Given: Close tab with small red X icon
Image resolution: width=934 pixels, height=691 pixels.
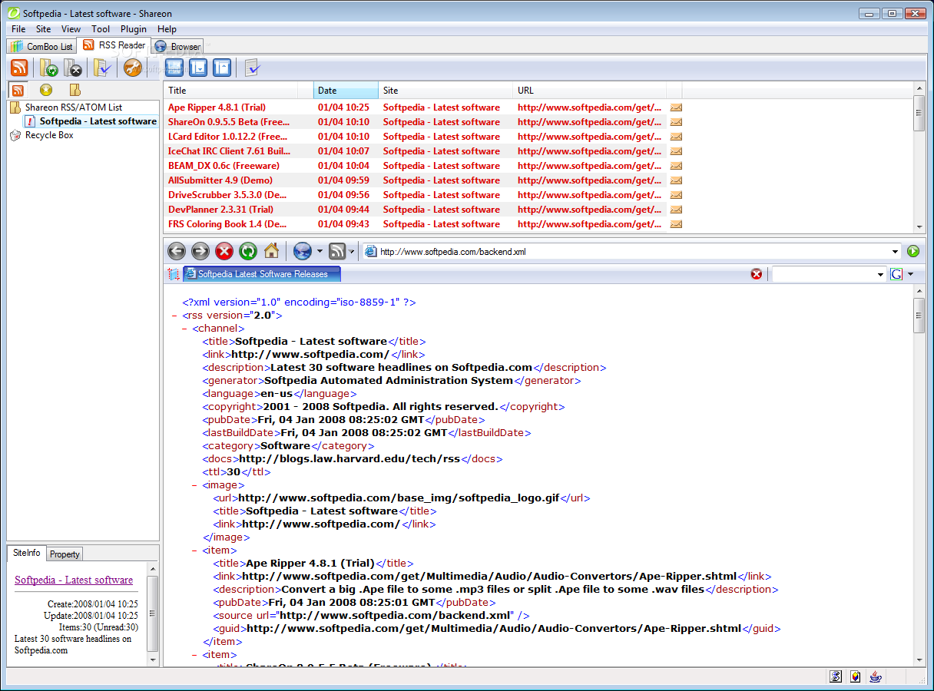Looking at the screenshot, I should click(x=757, y=274).
